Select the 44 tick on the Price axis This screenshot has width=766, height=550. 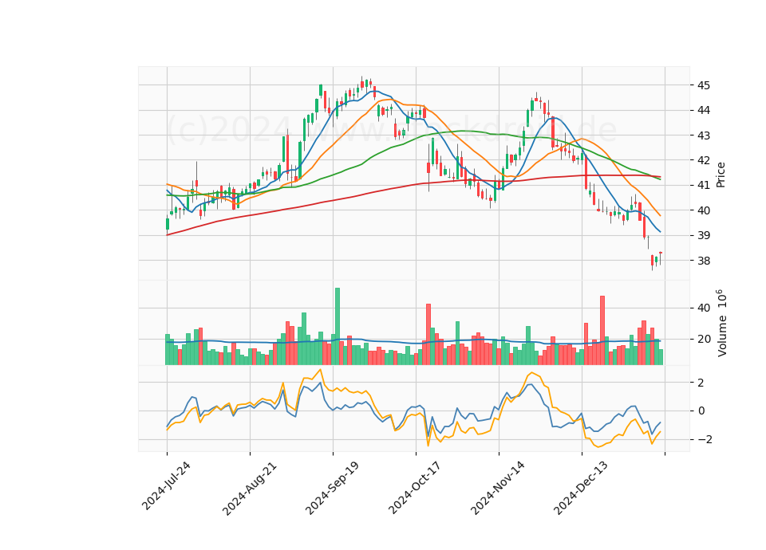(x=704, y=110)
